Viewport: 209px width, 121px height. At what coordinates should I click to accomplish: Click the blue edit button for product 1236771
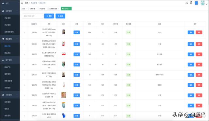[x=191, y=64]
